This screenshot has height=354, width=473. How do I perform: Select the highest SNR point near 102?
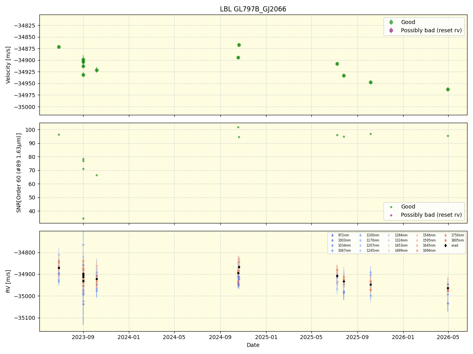click(238, 127)
